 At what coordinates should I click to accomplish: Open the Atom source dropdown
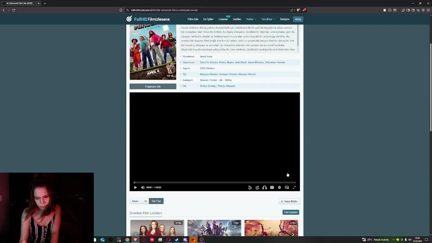[139, 201]
